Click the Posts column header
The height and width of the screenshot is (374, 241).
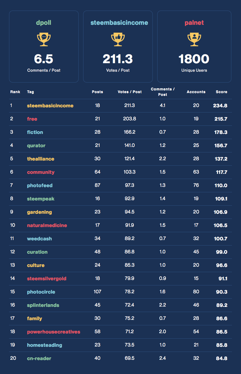point(97,92)
